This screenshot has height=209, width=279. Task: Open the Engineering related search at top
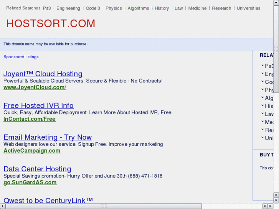pyautogui.click(x=68, y=8)
